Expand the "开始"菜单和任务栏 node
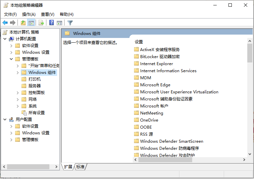 click(x=18, y=66)
